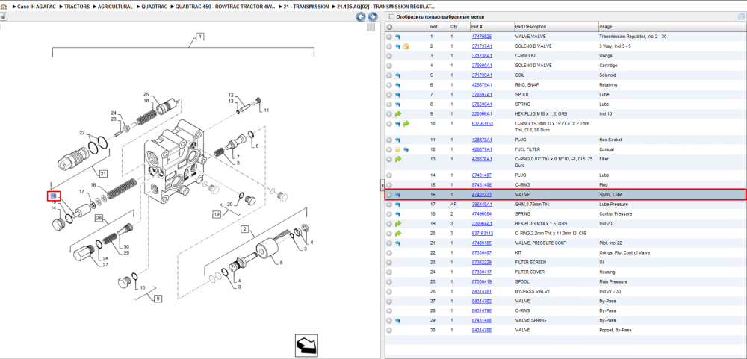Select callout 21 box in the diagram
This screenshot has height=359, width=747.
[x=103, y=173]
